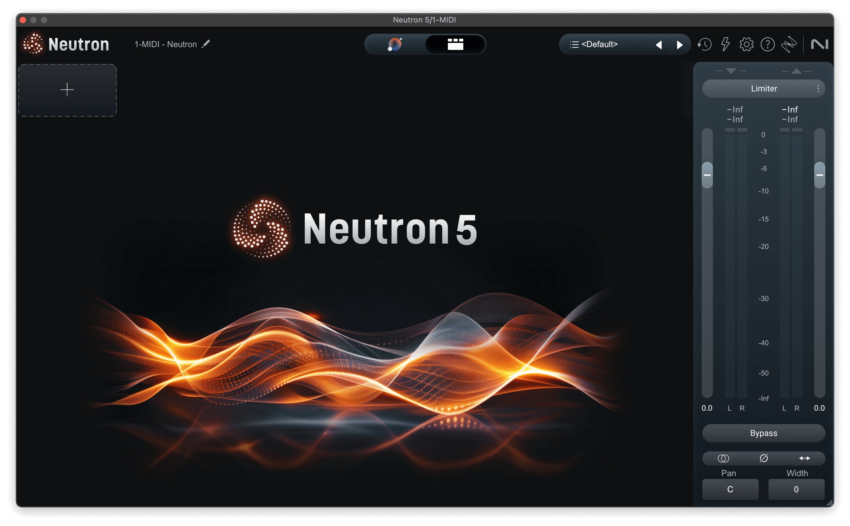Click the Native Instruments NI logo
The image size is (850, 526).
coord(819,45)
